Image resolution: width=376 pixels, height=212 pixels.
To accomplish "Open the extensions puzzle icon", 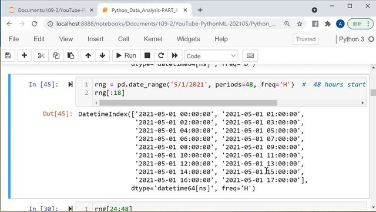I will click(x=328, y=24).
